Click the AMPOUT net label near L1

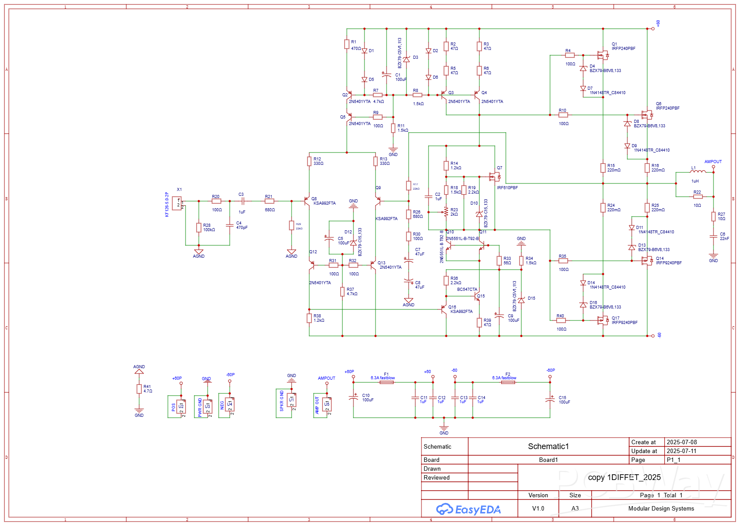coord(713,162)
